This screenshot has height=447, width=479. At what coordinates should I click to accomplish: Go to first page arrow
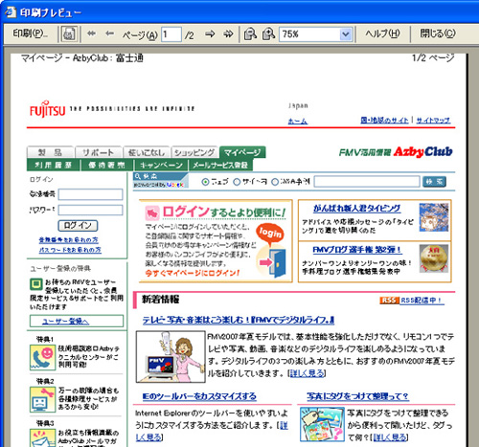point(91,34)
